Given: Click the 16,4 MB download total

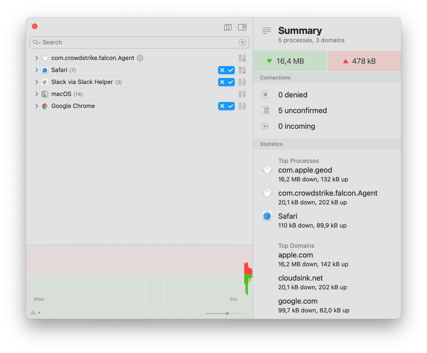Looking at the screenshot, I should click(x=290, y=61).
